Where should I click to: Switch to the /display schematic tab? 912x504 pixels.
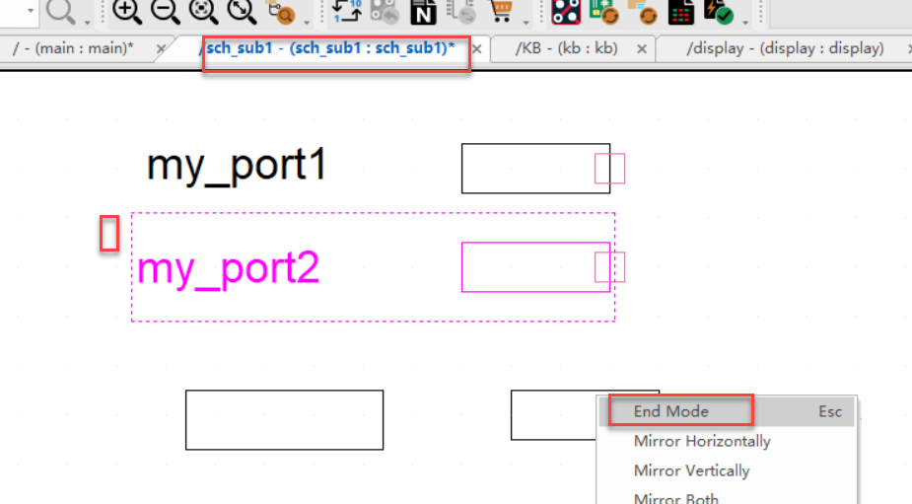click(x=785, y=48)
